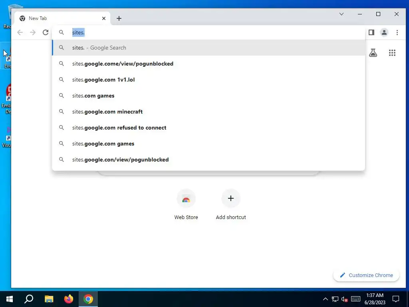Go back with the left arrow button

(x=20, y=32)
